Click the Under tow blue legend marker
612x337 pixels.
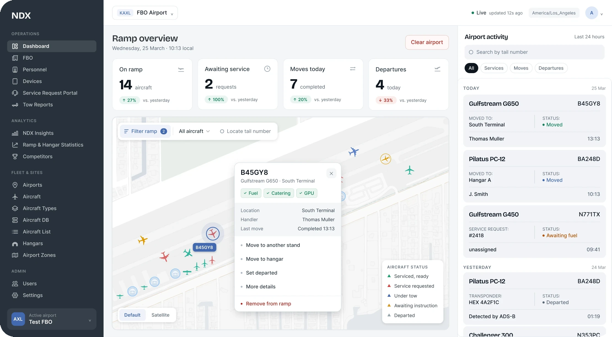389,295
